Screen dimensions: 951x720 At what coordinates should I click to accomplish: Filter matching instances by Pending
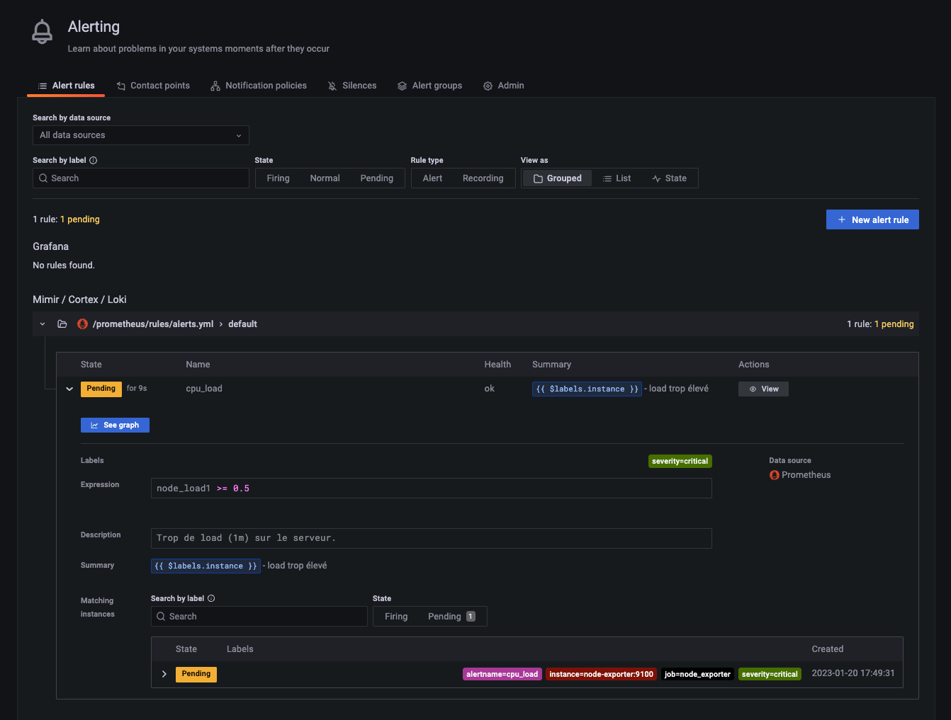(451, 617)
